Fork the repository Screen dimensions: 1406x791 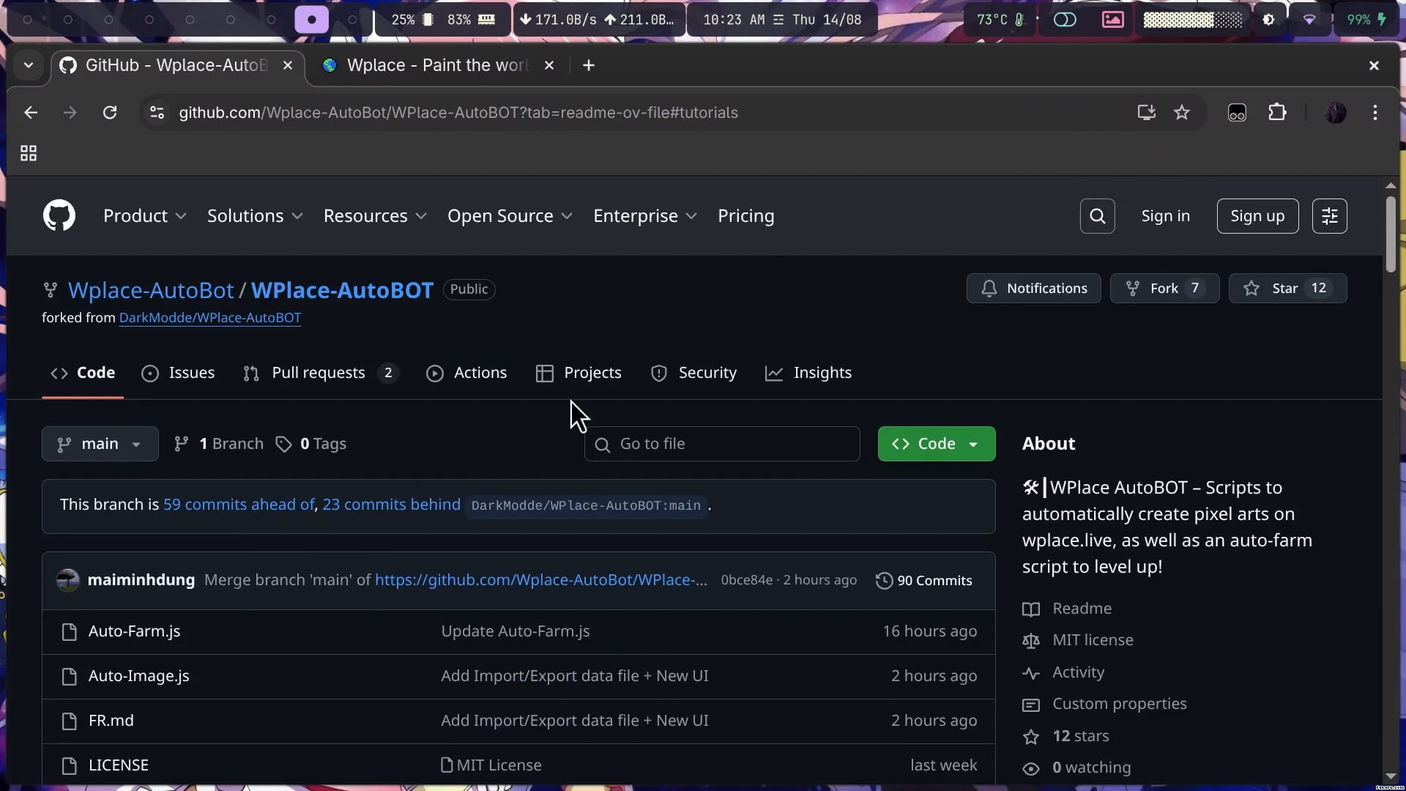[1164, 289]
